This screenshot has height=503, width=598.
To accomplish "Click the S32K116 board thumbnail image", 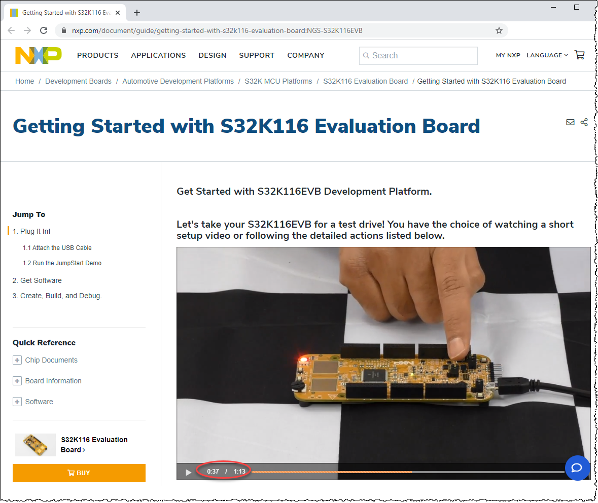I will pos(36,445).
